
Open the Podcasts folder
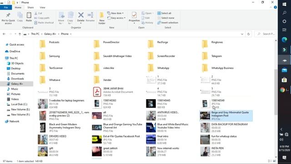click(50, 44)
